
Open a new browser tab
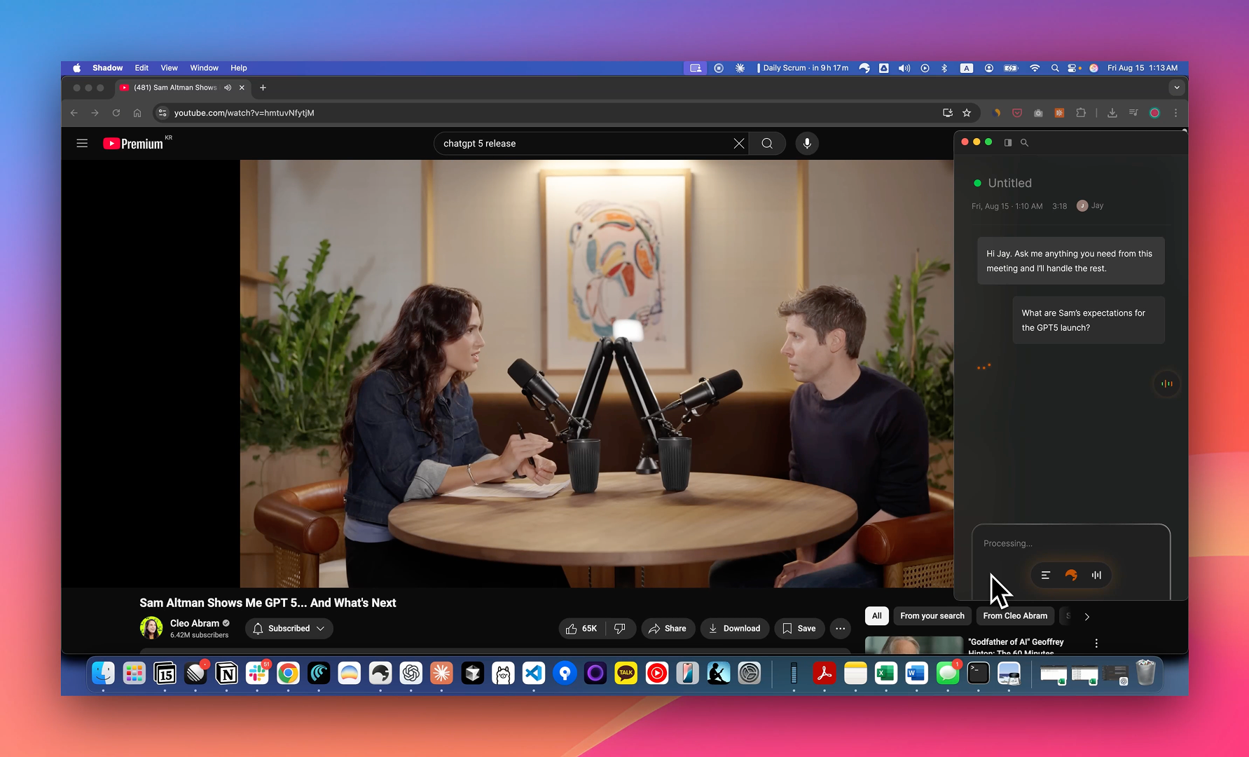pos(263,88)
